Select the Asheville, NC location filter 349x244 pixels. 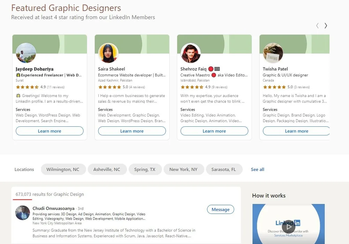[107, 169]
